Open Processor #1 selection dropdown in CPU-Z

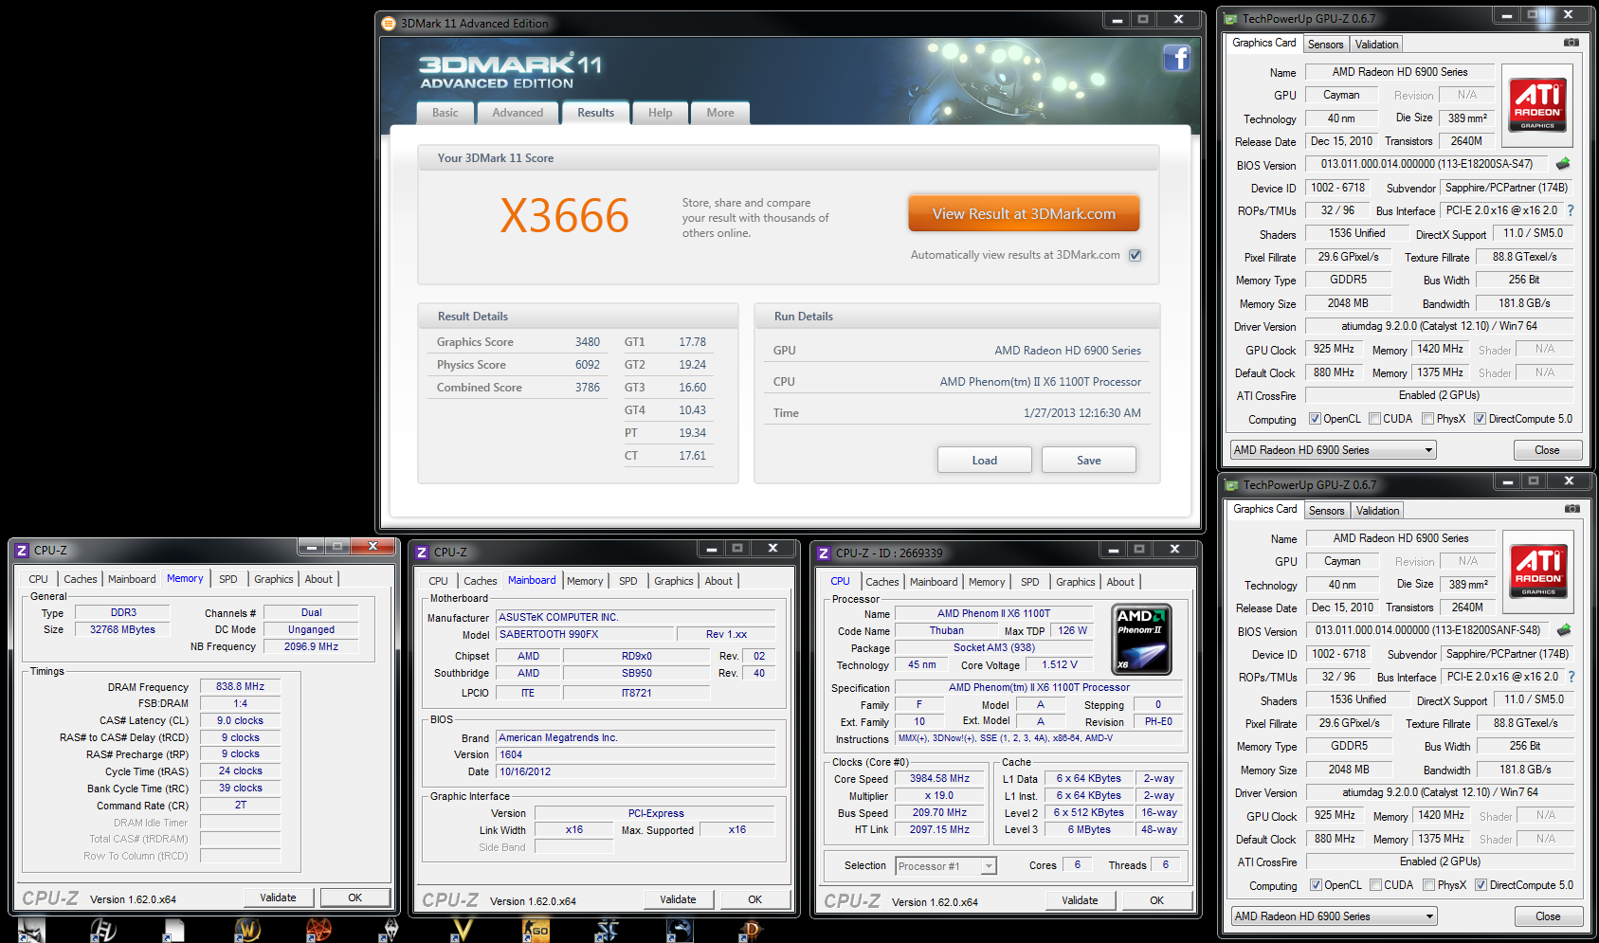coord(946,866)
